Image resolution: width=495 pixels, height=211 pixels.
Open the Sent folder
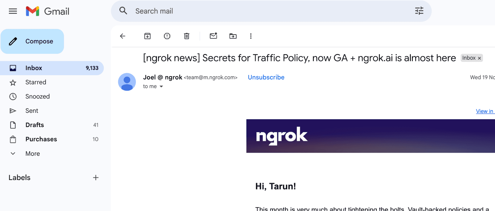pyautogui.click(x=52, y=111)
